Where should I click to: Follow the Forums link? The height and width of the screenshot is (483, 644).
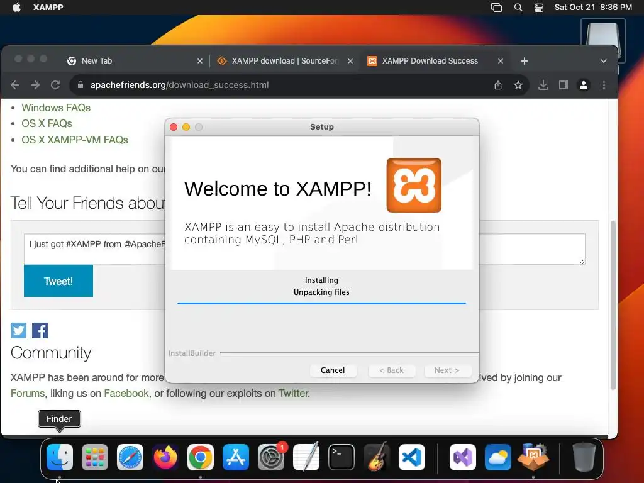click(x=28, y=394)
